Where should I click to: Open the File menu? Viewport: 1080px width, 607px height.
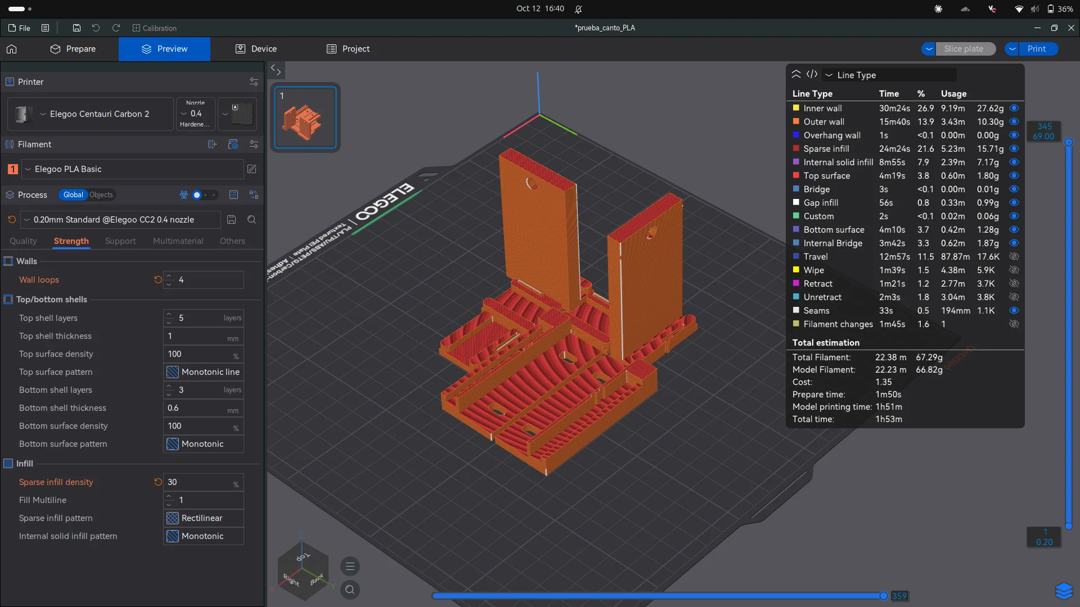[x=20, y=28]
